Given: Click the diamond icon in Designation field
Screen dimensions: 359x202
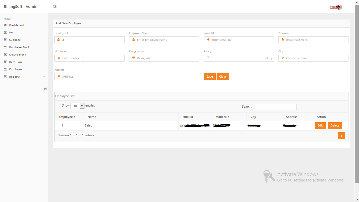Looking at the screenshot, I should pyautogui.click(x=134, y=58).
